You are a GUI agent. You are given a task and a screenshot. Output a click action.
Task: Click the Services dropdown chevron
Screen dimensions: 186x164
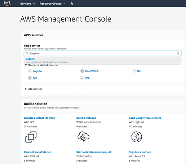point(34,4)
